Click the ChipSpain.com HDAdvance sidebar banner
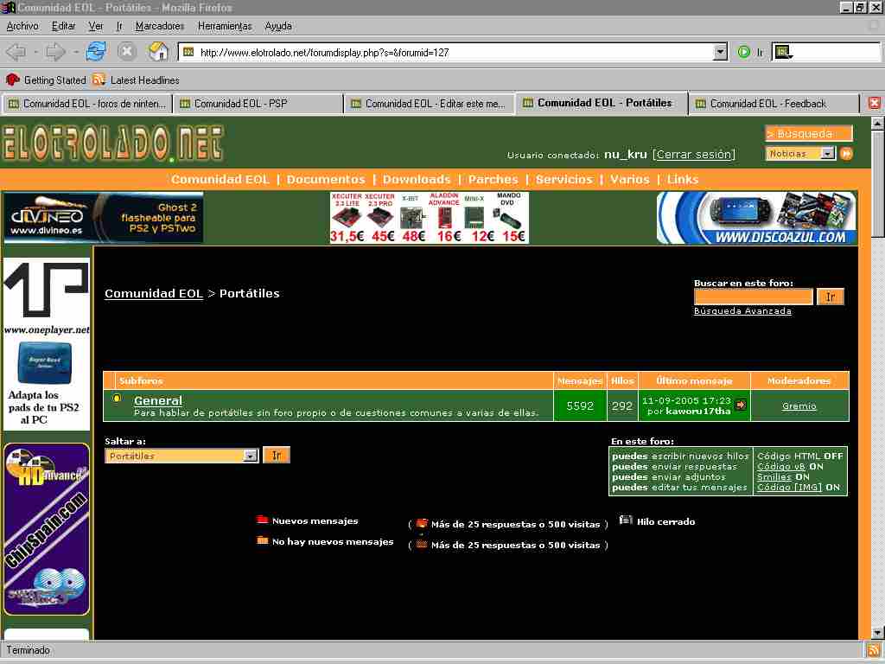 (47, 529)
